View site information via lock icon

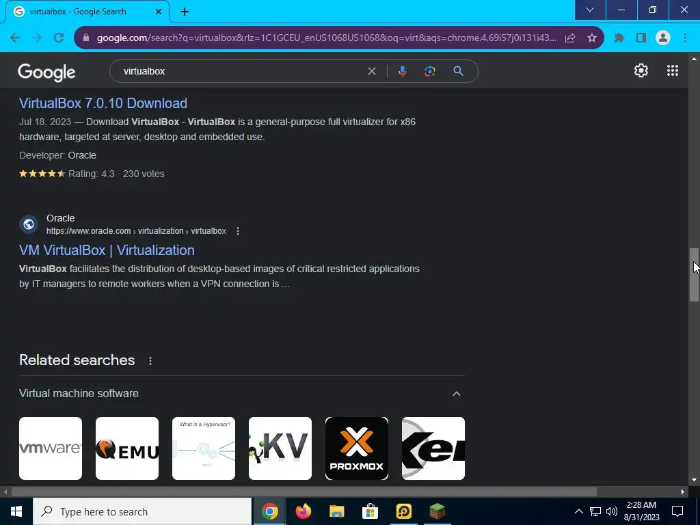click(x=87, y=38)
